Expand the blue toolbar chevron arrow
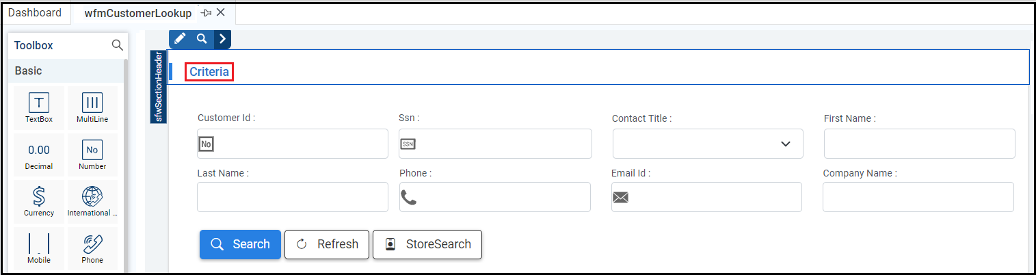The width and height of the screenshot is (1036, 275). pos(222,39)
